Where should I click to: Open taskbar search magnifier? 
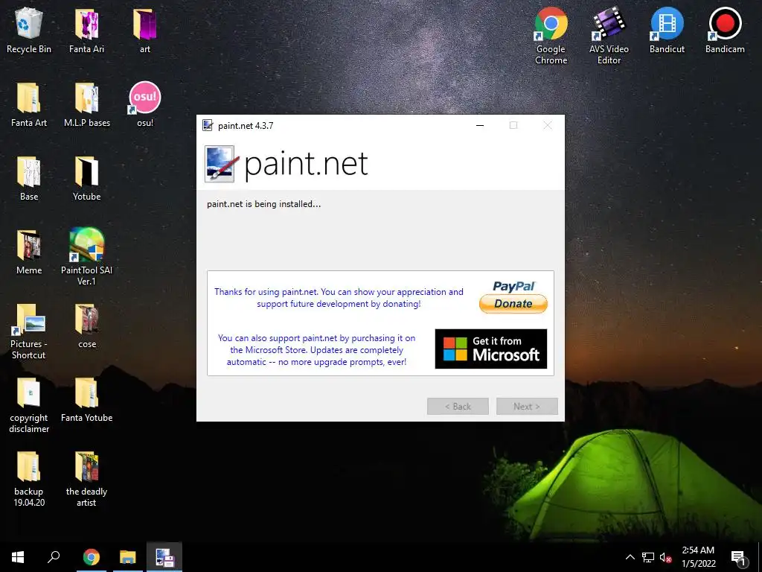pyautogui.click(x=54, y=557)
